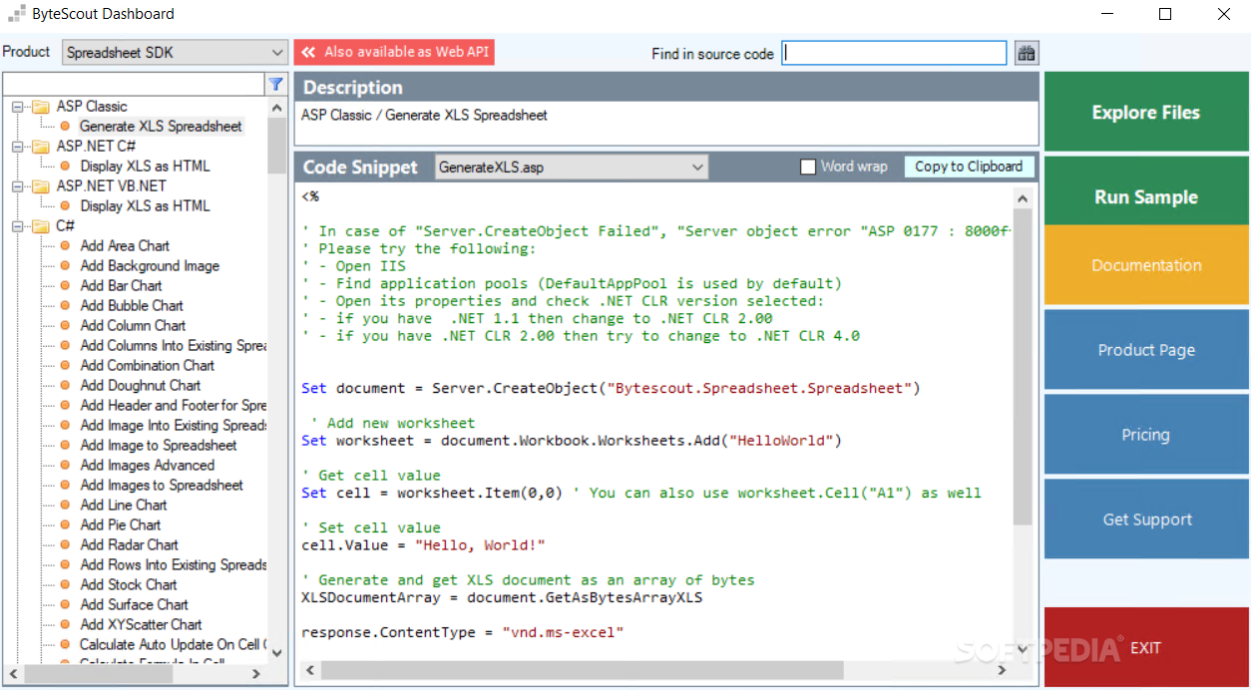Select Generate XLS Spreadsheet in the tree

[161, 127]
